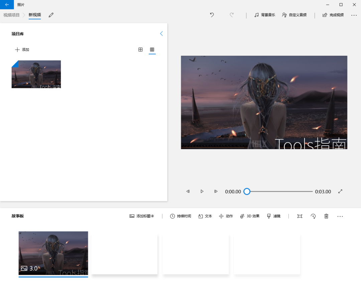The height and width of the screenshot is (289, 361).
Task: Delete selected clip with the trash icon
Action: 326,216
